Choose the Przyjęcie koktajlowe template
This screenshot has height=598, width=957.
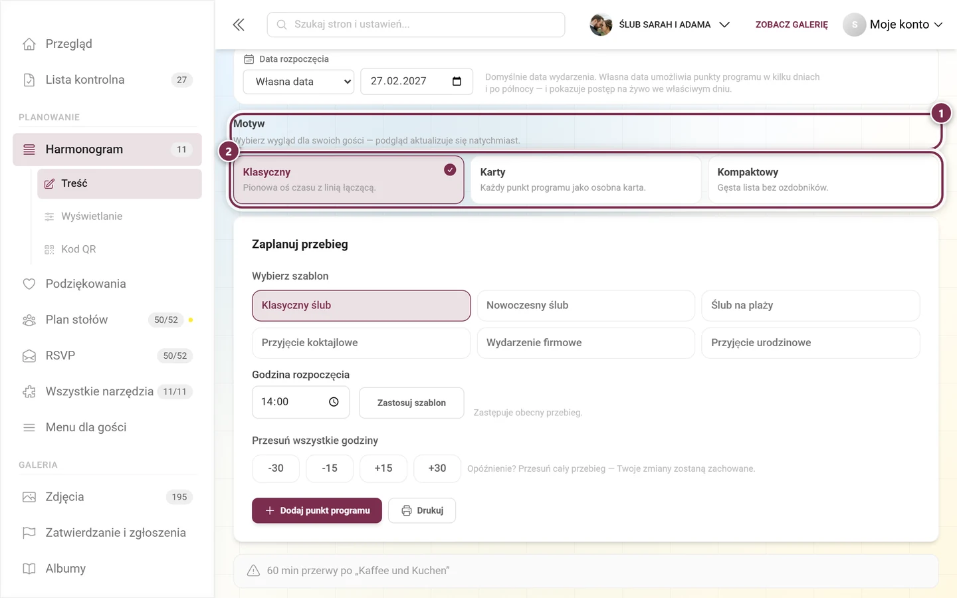coord(361,343)
